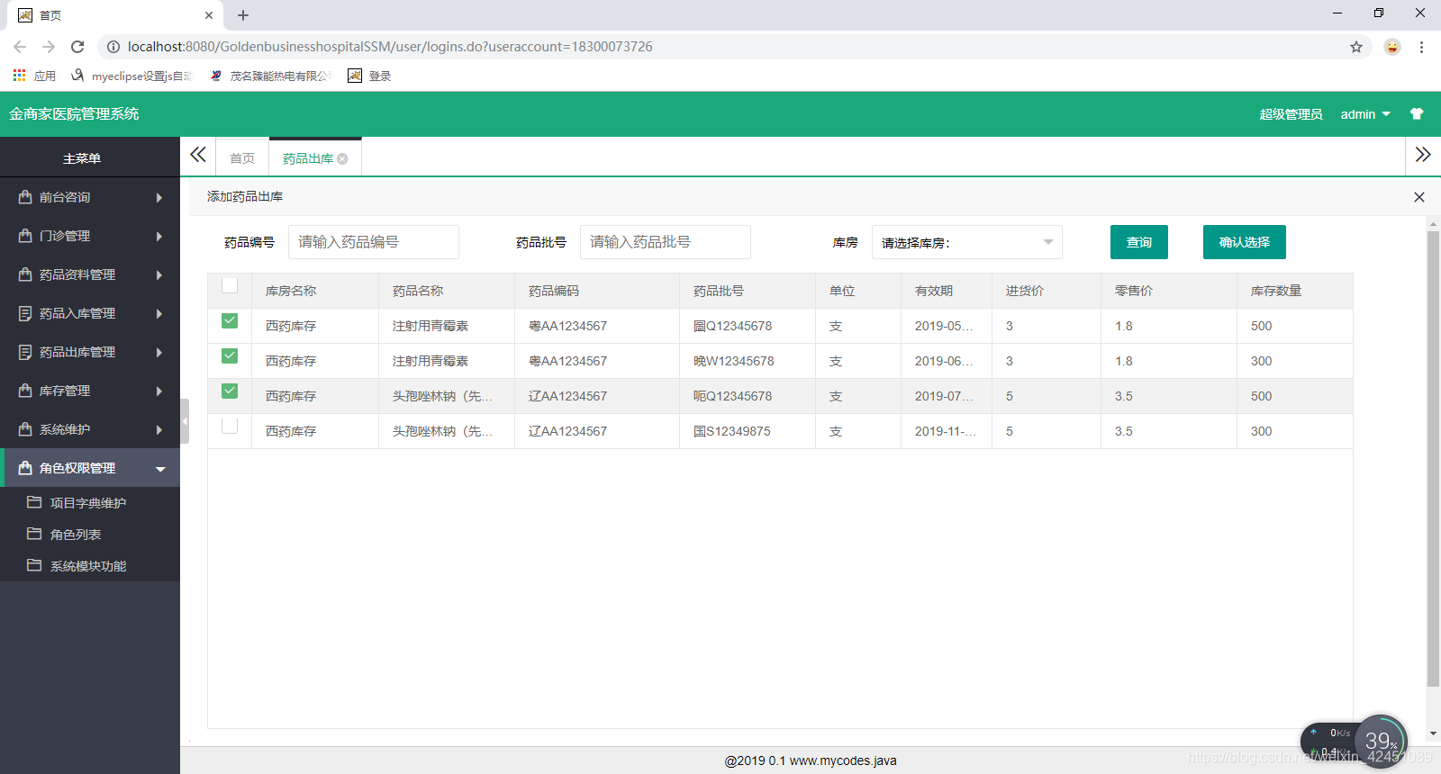Open the 茂名臻能热电有限公司 bookmark

click(x=270, y=76)
